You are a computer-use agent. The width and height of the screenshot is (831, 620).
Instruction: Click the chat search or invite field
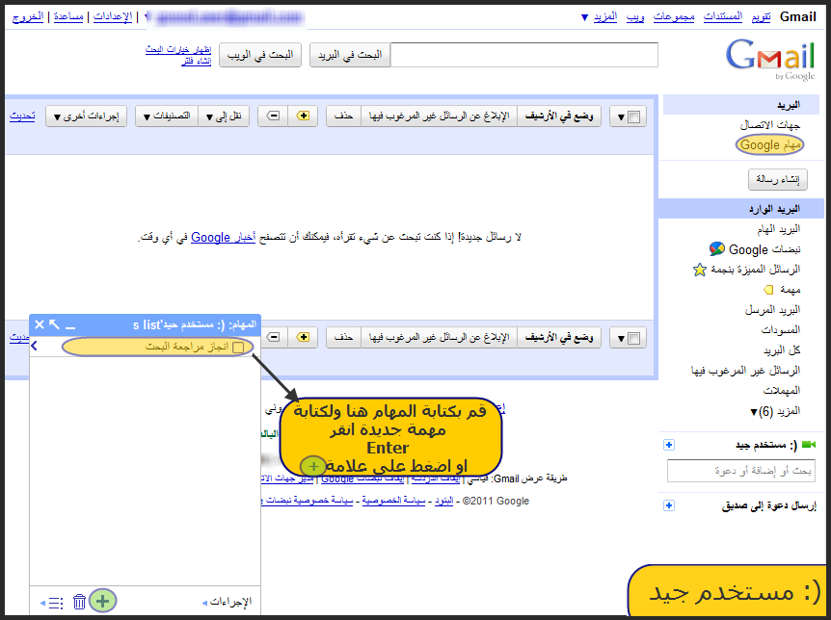click(x=741, y=471)
